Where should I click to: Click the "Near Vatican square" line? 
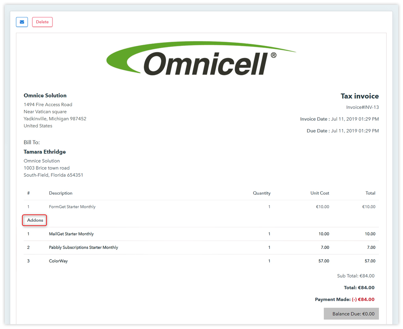coord(45,112)
